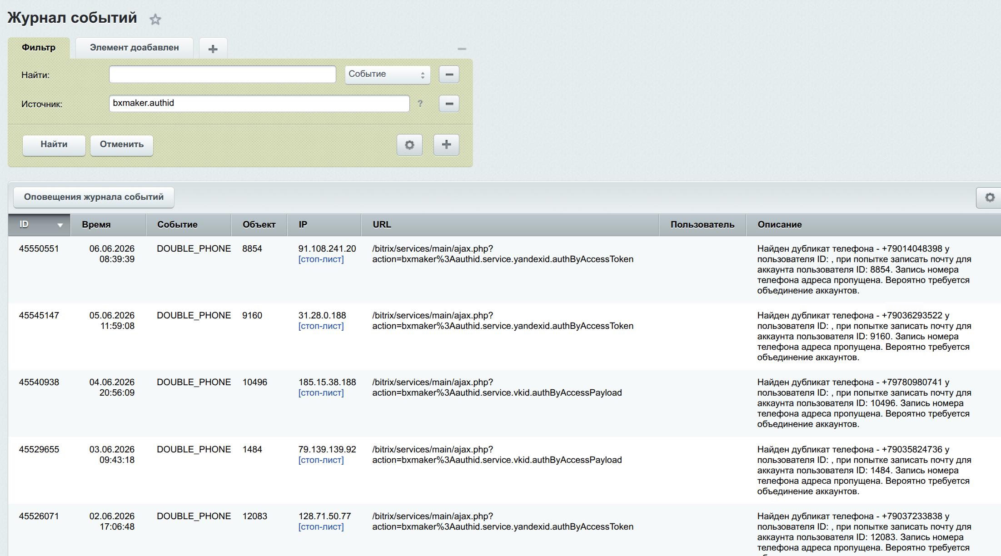
Task: Sort by the Время column header
Action: (108, 225)
